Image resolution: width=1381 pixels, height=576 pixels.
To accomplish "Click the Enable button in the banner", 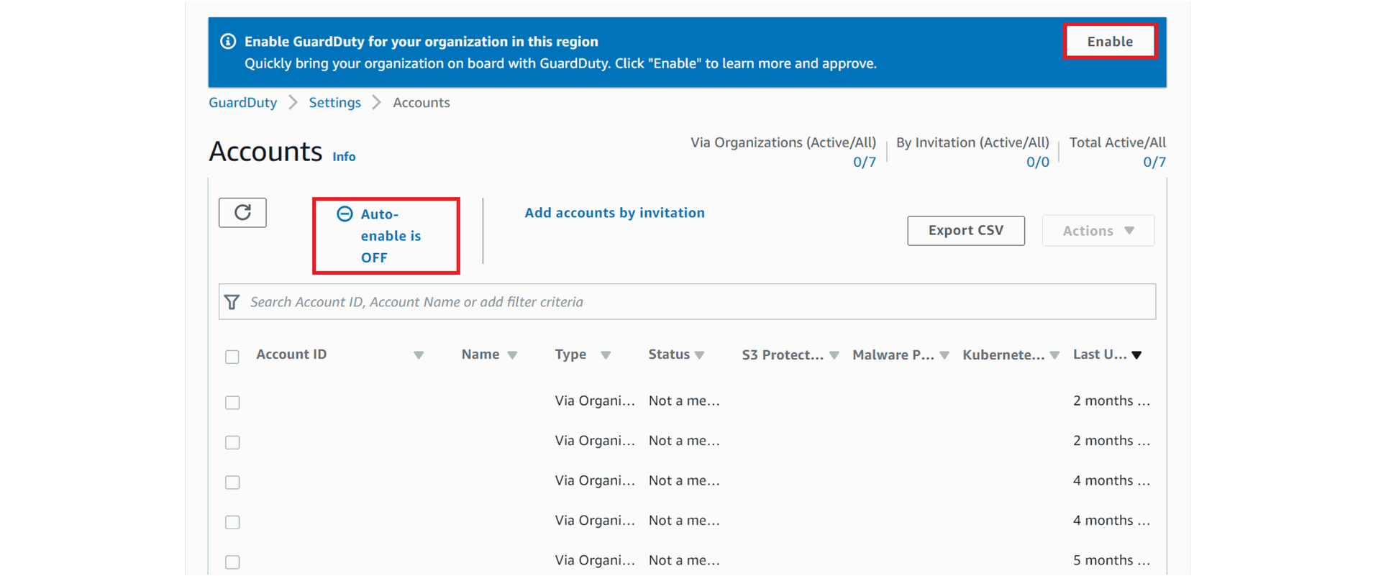I will pos(1110,41).
